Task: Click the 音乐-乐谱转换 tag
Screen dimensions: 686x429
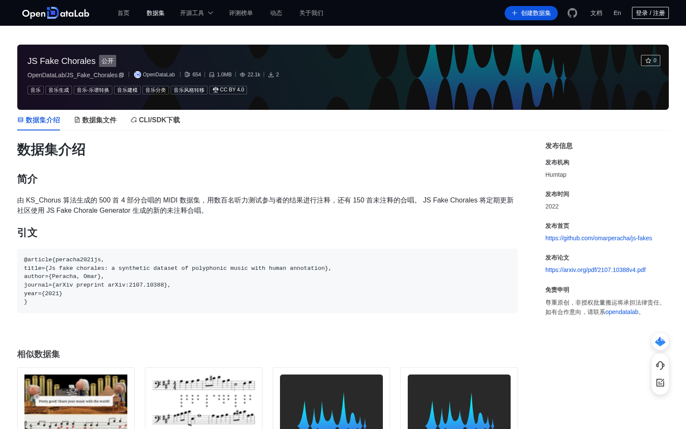Action: point(93,90)
